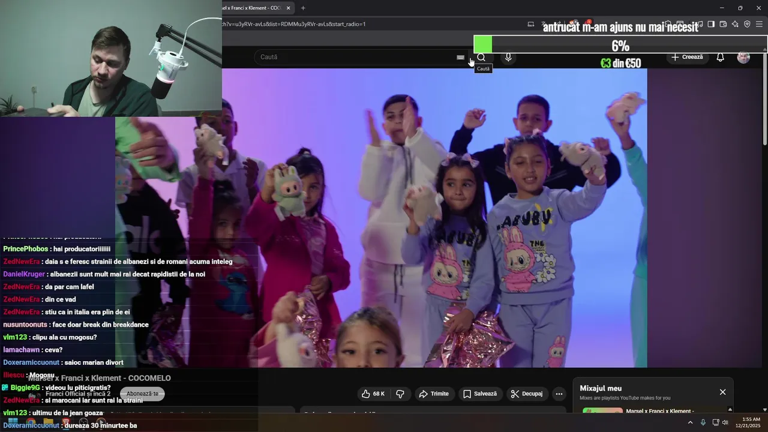768x432 pixels.
Task: Open the YouTube notifications bell
Action: click(x=720, y=57)
